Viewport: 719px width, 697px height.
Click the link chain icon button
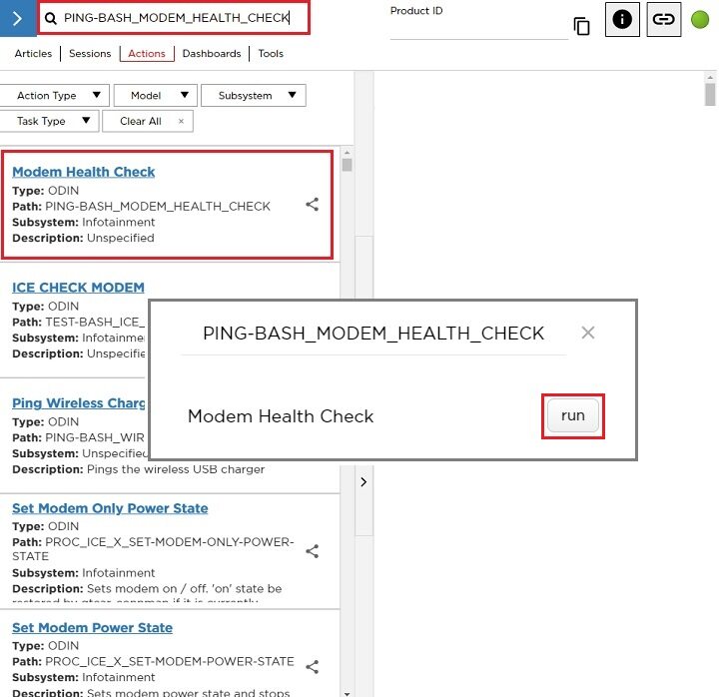(663, 19)
